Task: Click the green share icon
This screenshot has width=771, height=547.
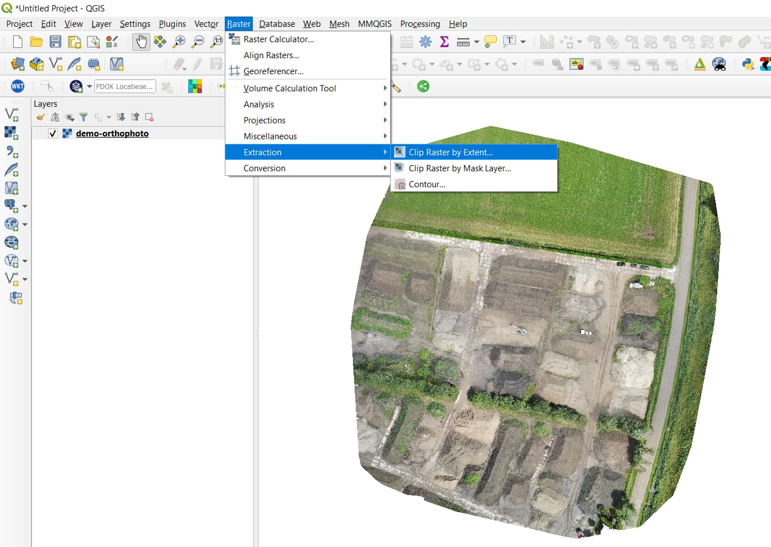Action: pos(423,86)
